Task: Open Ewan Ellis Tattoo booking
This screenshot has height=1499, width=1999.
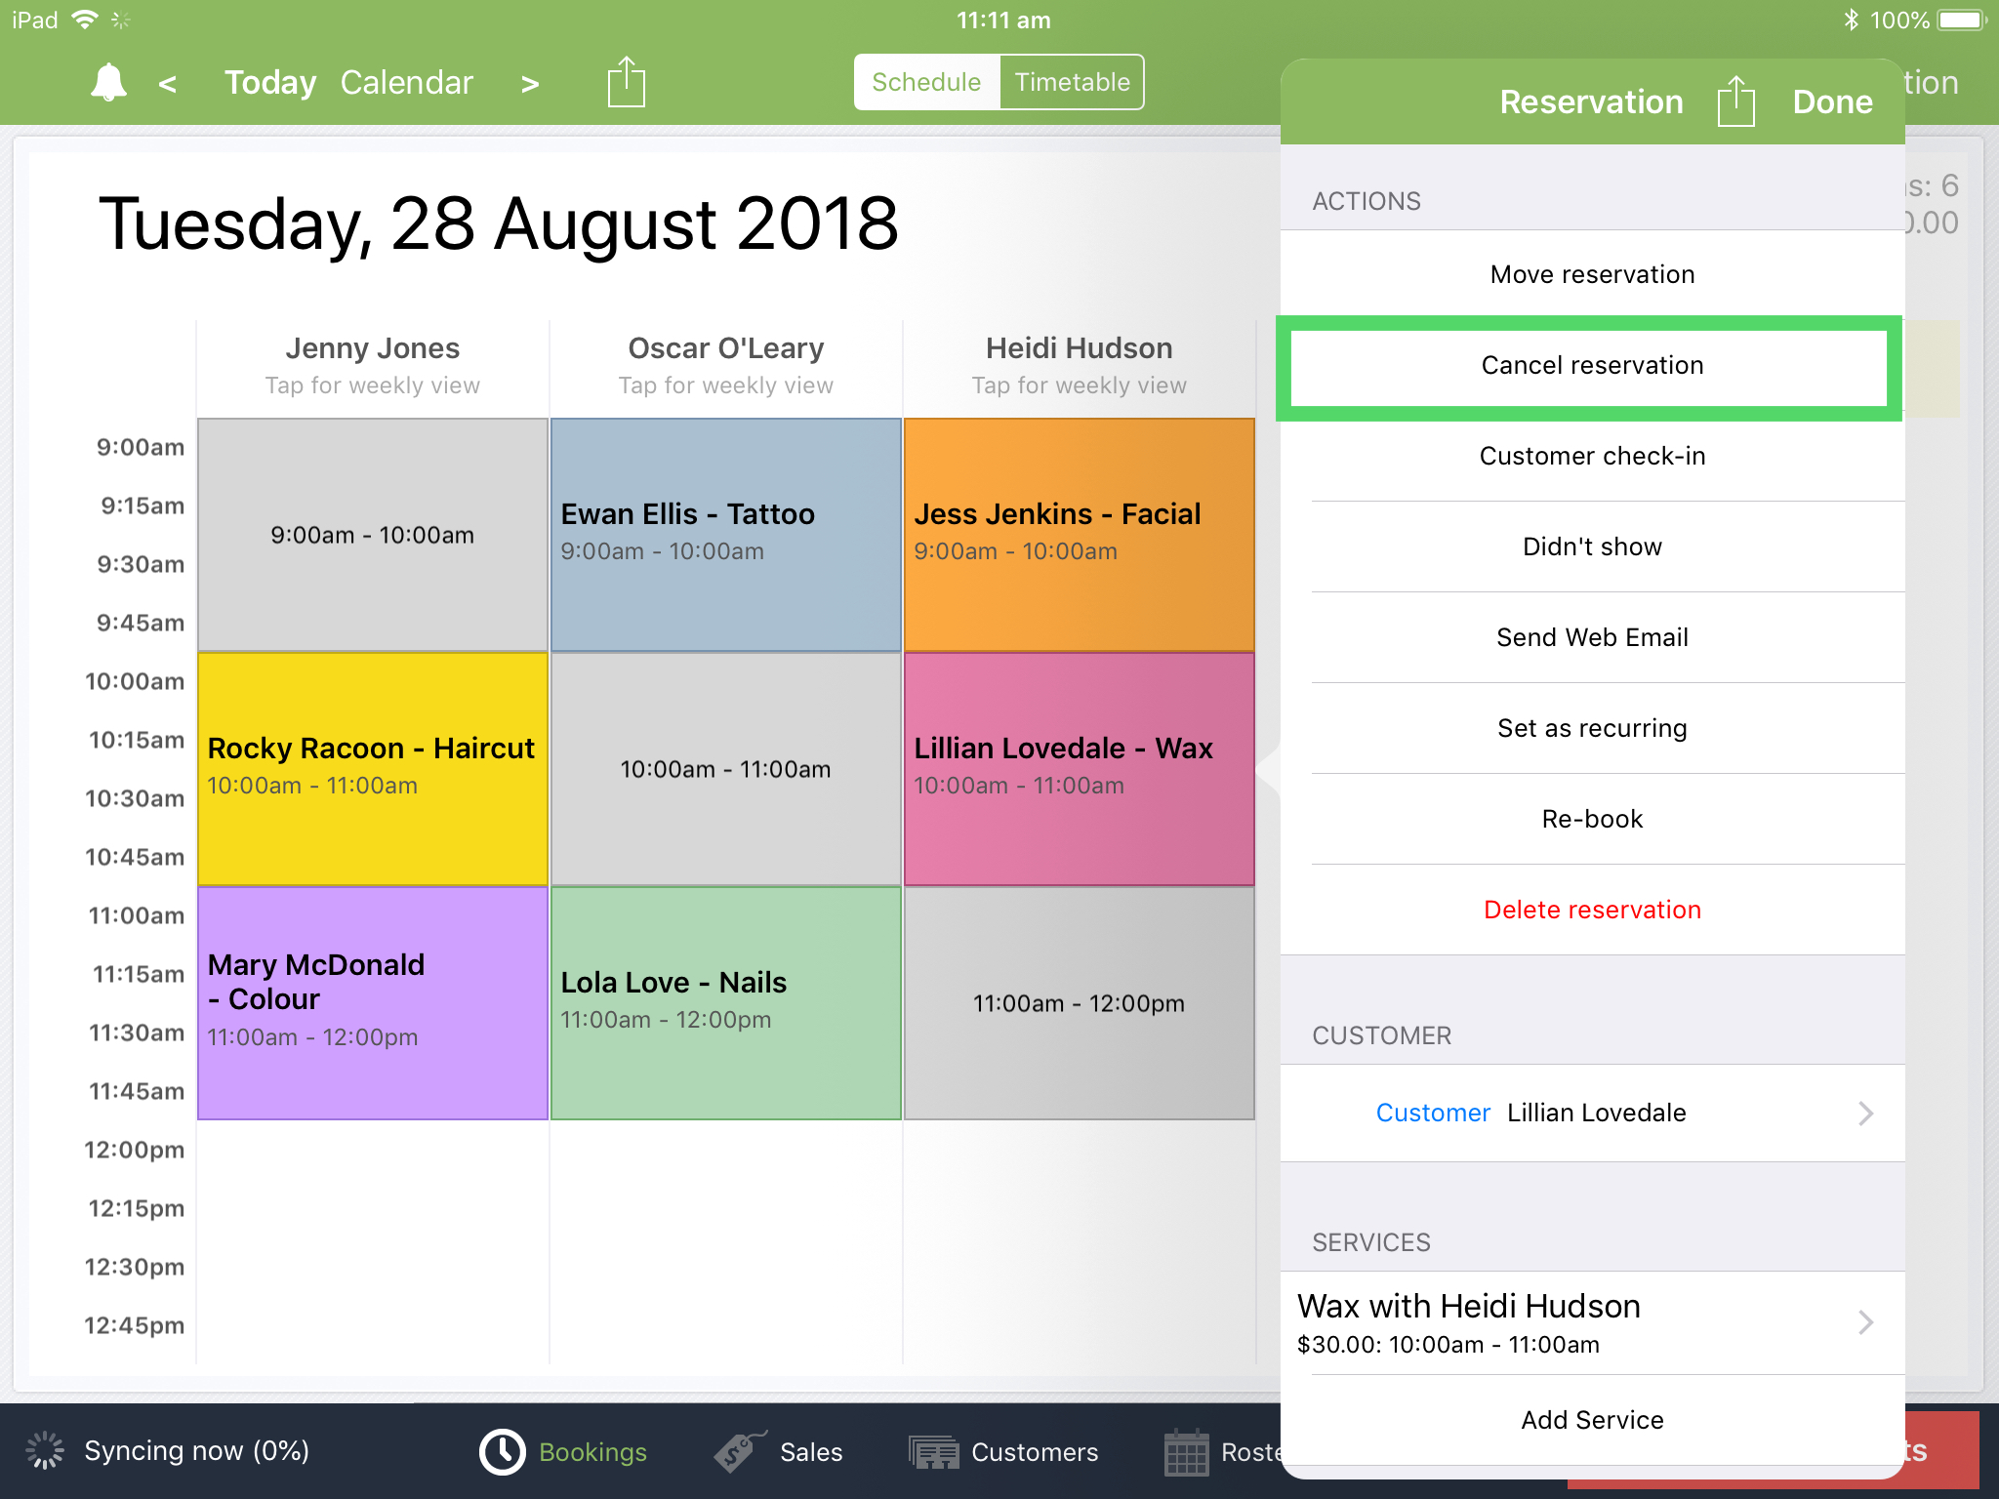Action: click(725, 535)
